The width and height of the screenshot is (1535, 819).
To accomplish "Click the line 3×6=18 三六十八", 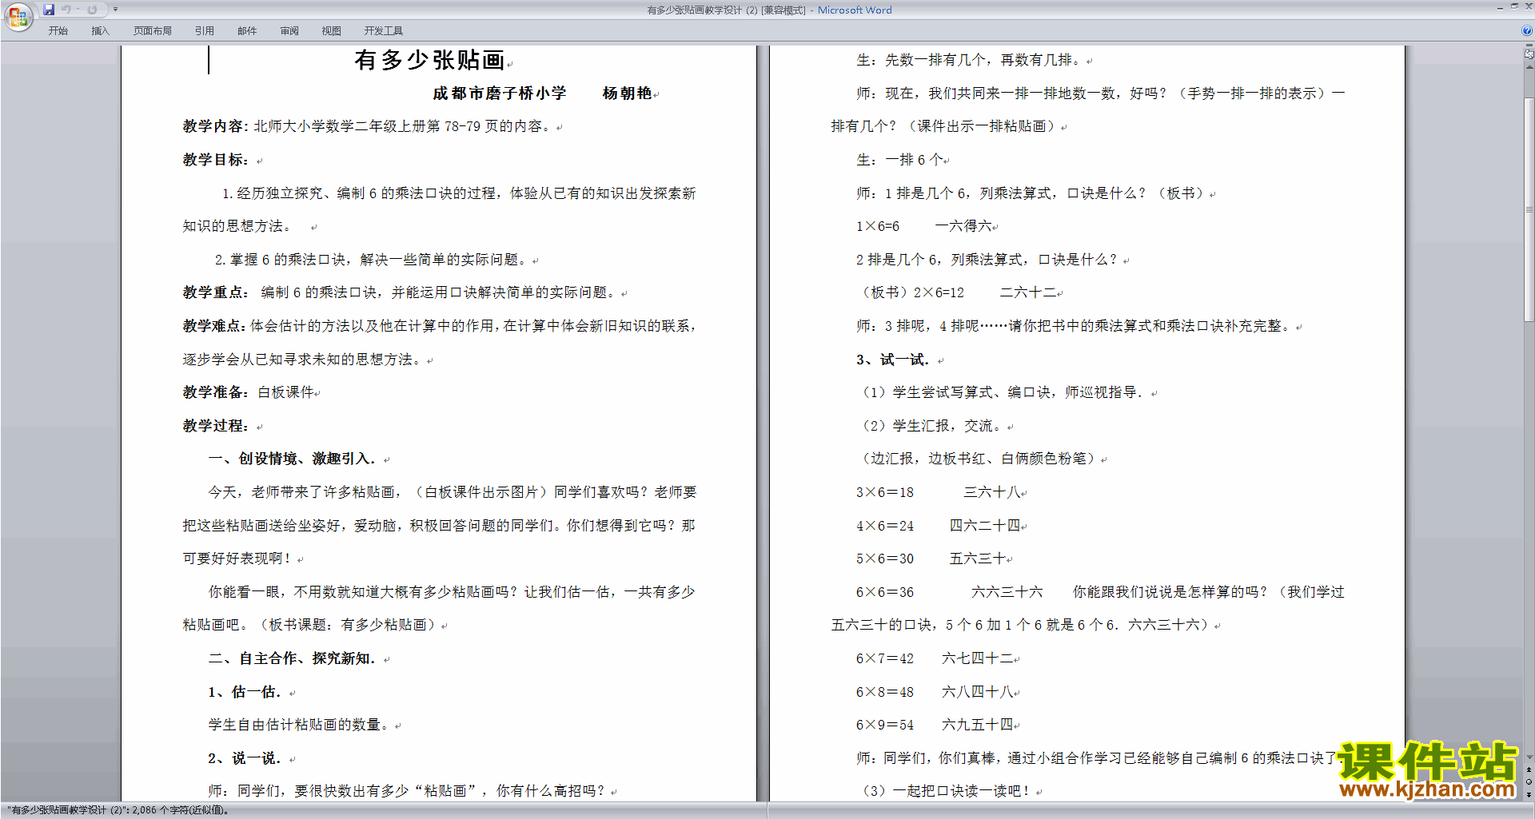I will click(938, 492).
